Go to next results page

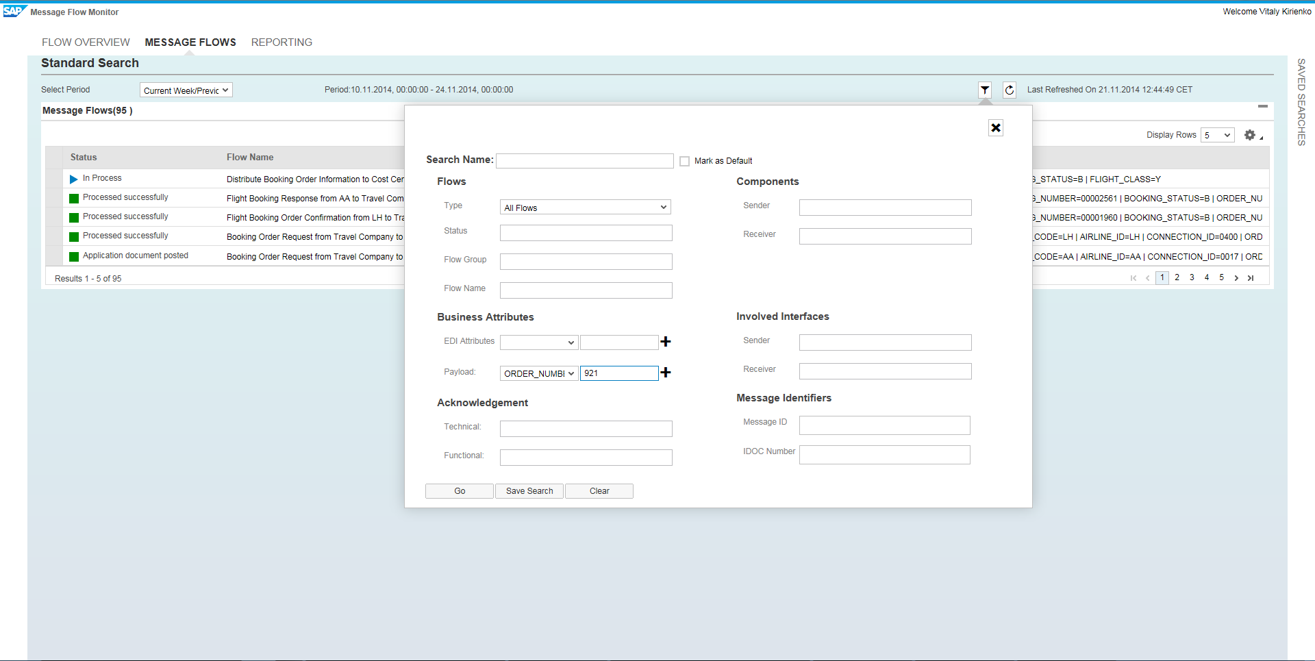(1236, 278)
